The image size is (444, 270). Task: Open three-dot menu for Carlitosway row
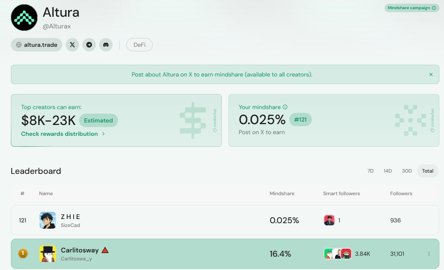coord(429,254)
